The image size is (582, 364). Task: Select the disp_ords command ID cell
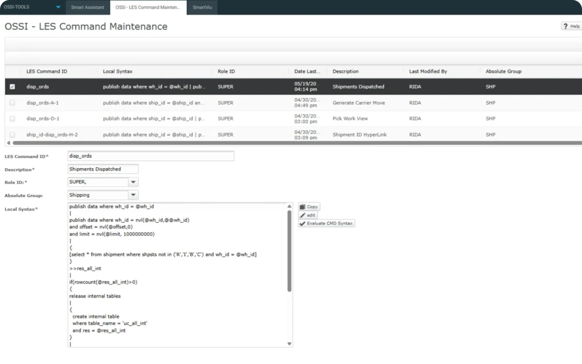pos(38,87)
